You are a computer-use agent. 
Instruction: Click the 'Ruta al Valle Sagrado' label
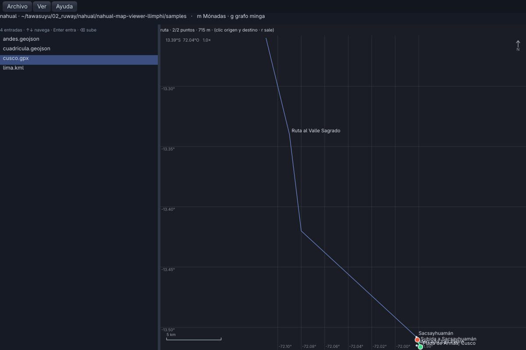point(316,131)
